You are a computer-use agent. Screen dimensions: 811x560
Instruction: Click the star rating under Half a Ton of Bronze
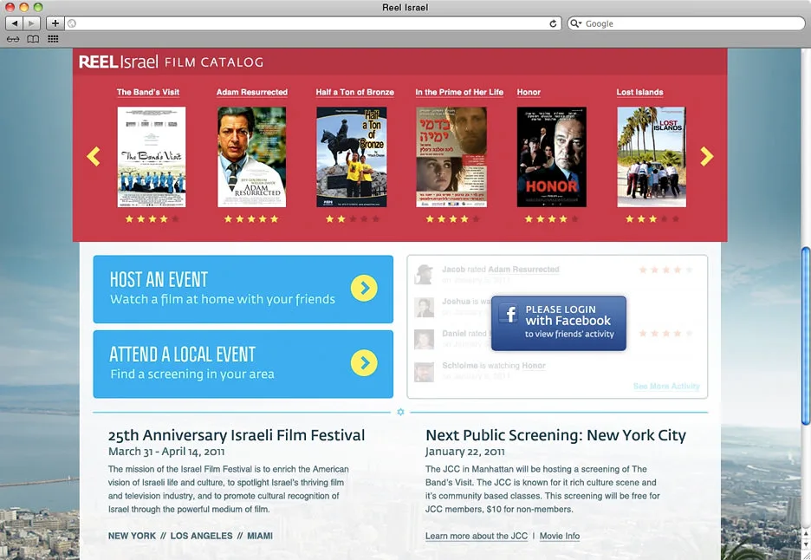click(x=353, y=219)
